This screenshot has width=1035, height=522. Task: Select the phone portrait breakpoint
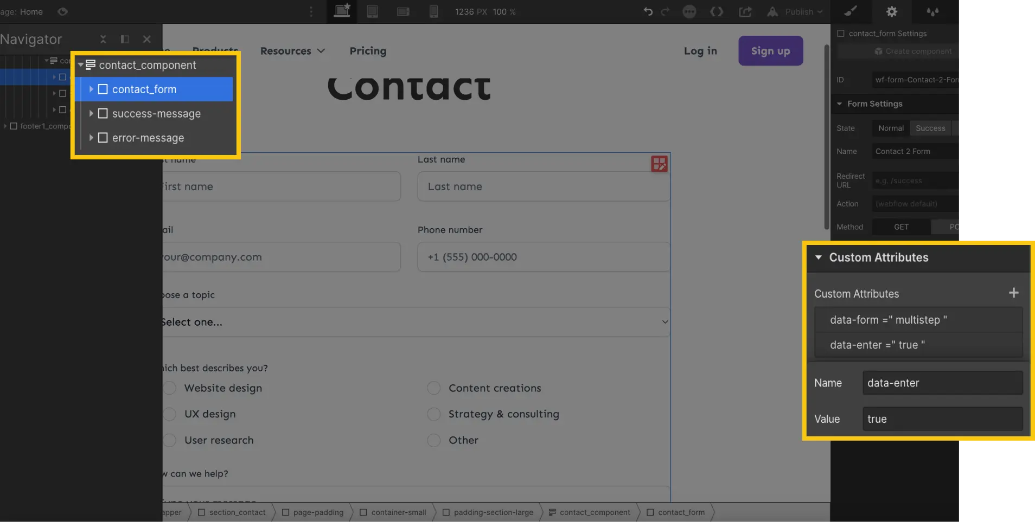(x=433, y=11)
